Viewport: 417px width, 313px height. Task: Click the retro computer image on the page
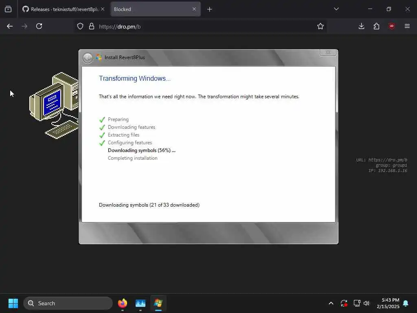click(54, 106)
